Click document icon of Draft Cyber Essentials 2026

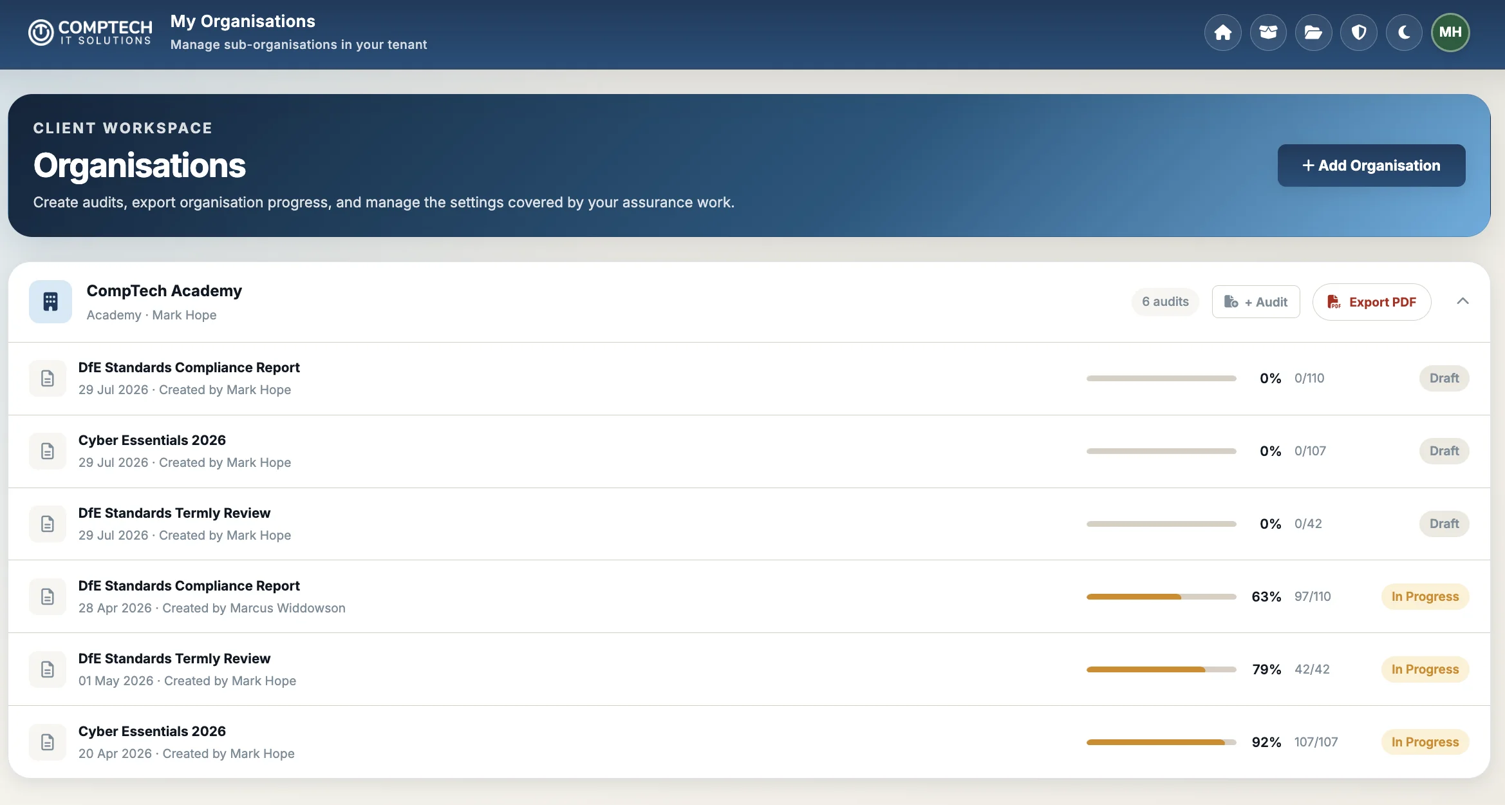48,451
